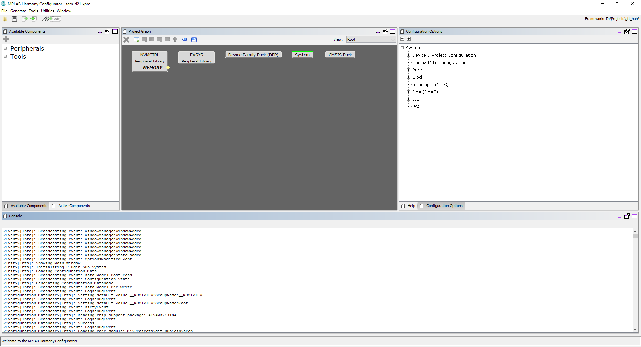
Task: Open the project folder icon
Action: tap(5, 19)
